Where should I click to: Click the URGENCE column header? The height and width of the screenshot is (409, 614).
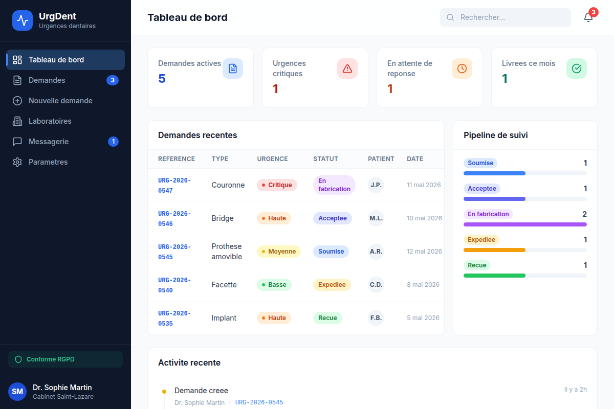272,159
